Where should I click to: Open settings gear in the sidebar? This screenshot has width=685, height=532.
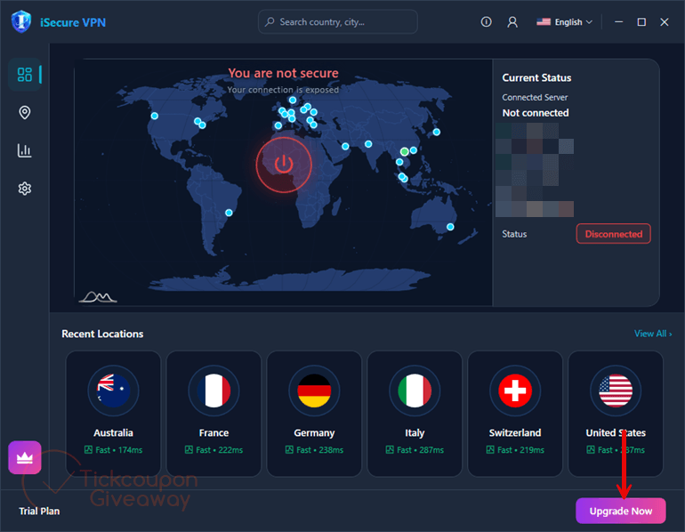pyautogui.click(x=25, y=189)
